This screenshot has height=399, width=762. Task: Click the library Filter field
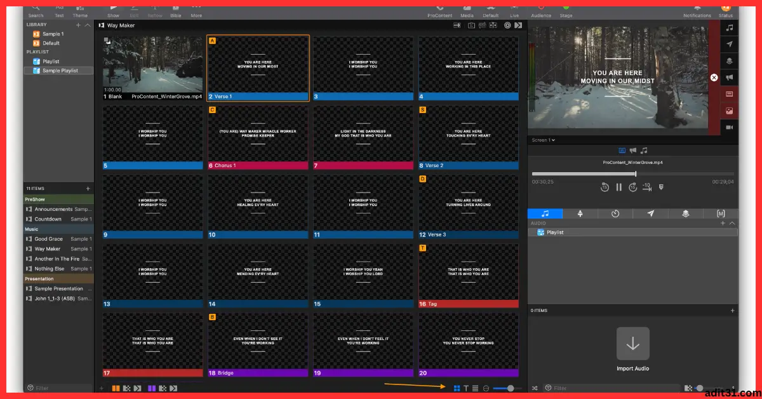click(x=58, y=388)
